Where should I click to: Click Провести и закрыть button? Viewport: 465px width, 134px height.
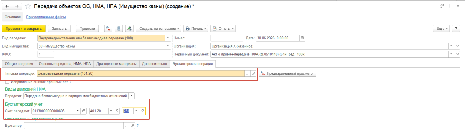tap(24, 29)
